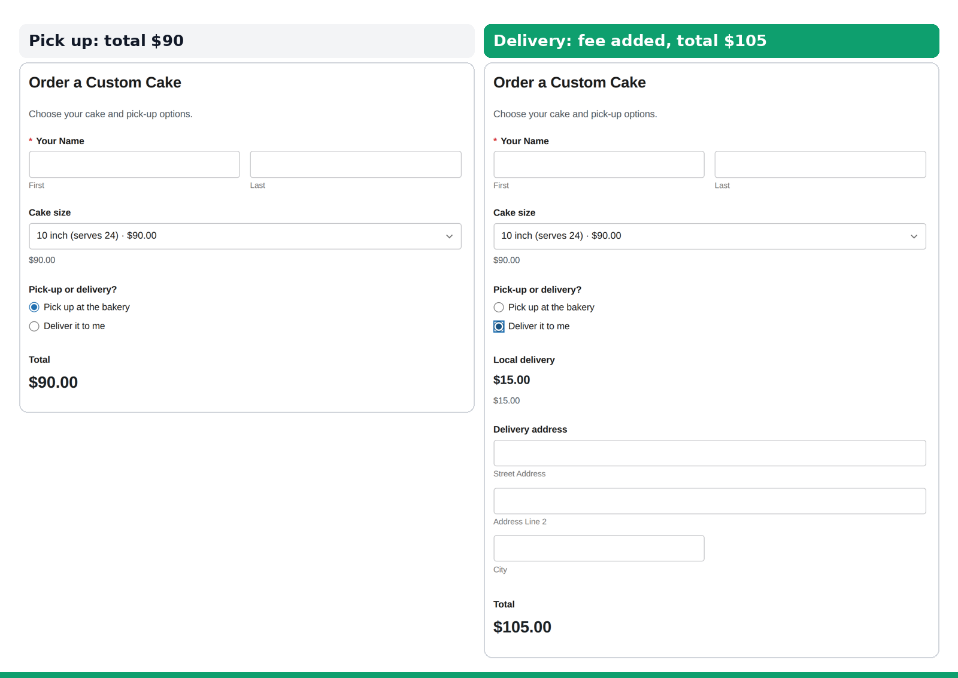The width and height of the screenshot is (958, 678).
Task: Focus Last name field in pick-up form
Action: point(356,164)
